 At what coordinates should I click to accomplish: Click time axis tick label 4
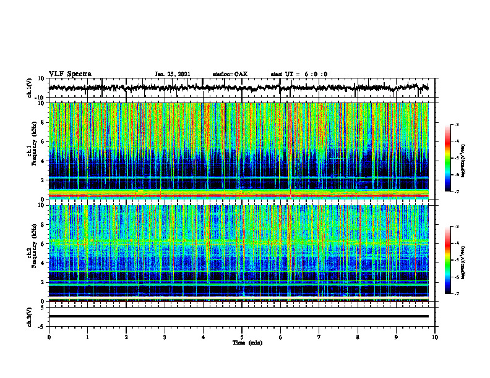click(204, 337)
